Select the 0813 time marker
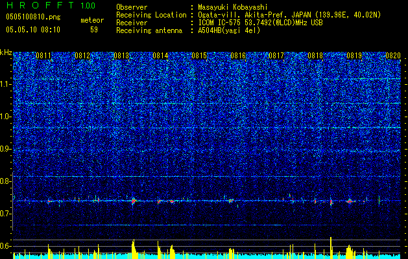 tap(121, 56)
